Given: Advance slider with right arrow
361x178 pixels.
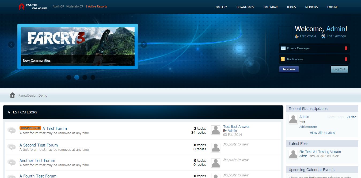Looking at the screenshot, I should pos(144,45).
